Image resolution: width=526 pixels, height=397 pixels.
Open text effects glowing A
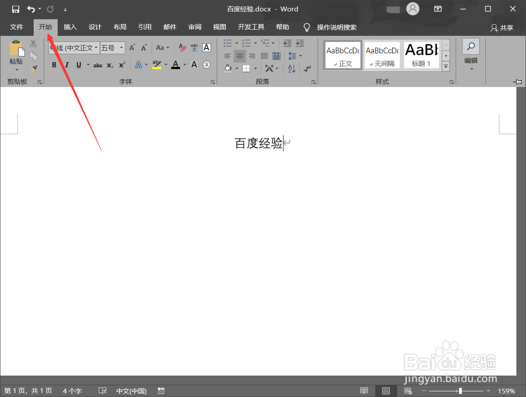[x=138, y=65]
